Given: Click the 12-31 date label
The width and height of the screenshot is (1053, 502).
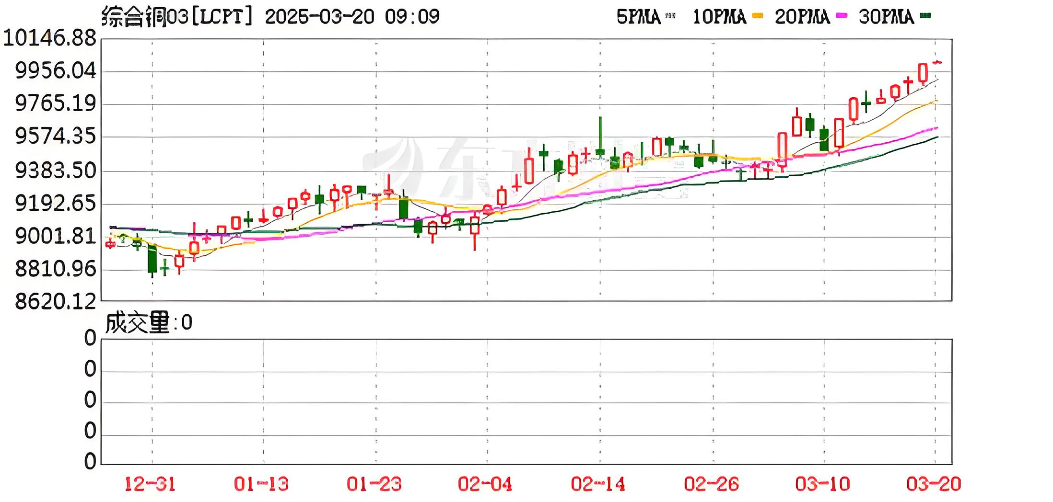Looking at the screenshot, I should pyautogui.click(x=150, y=484).
